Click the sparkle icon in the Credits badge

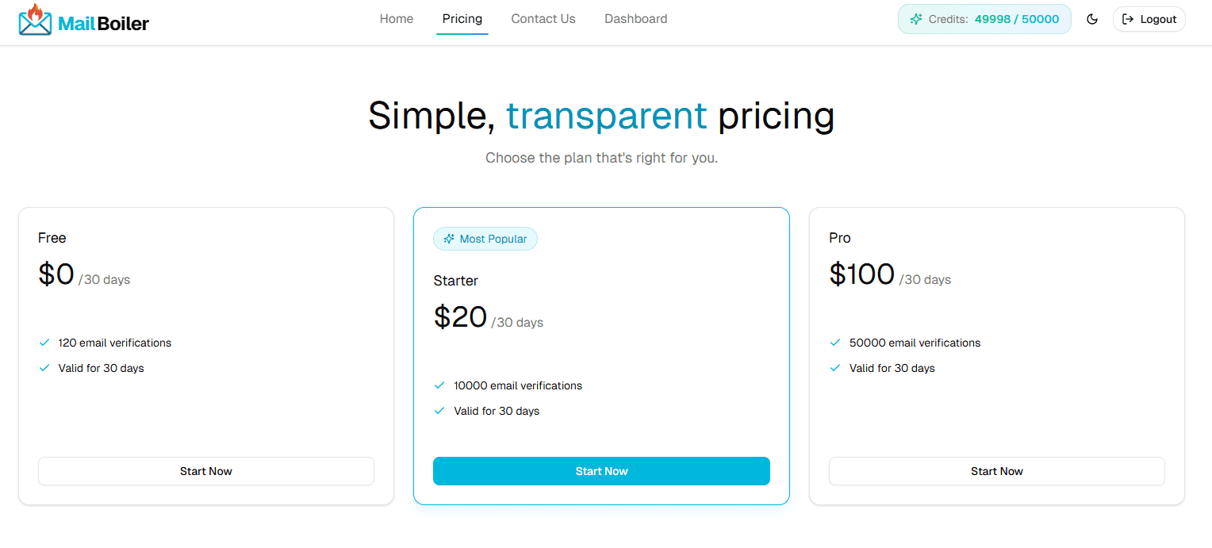tap(916, 19)
